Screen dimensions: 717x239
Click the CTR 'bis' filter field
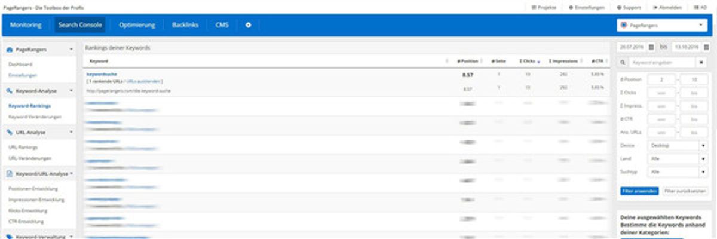(694, 119)
